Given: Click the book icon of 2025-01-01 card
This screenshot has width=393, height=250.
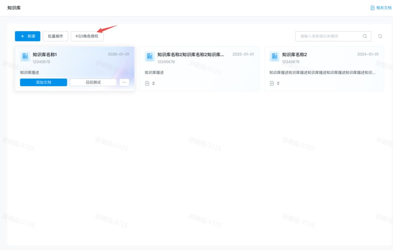Looking at the screenshot, I should point(150,56).
